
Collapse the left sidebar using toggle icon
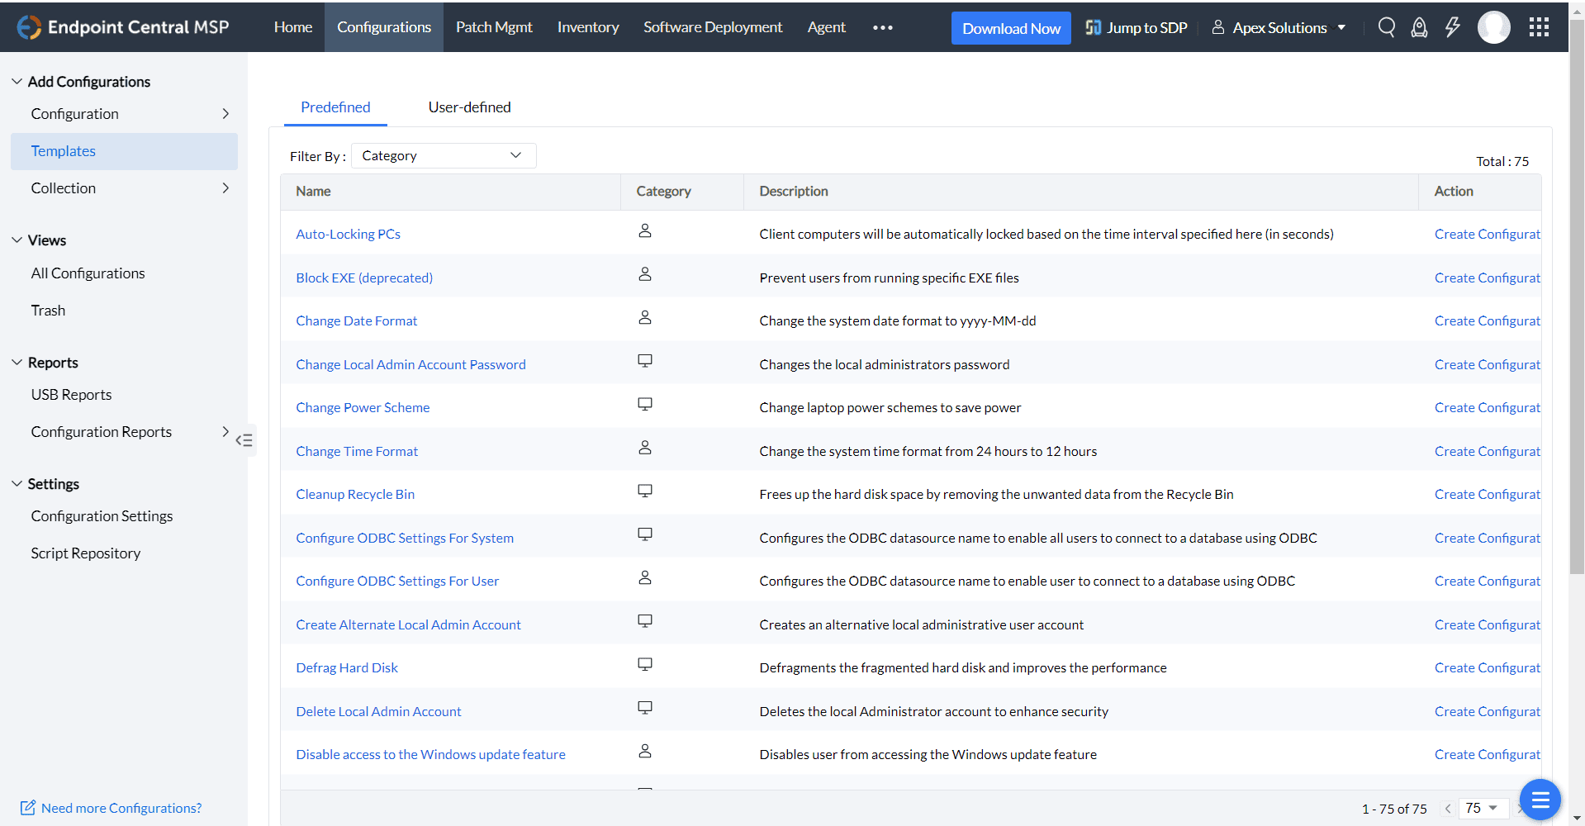coord(244,440)
